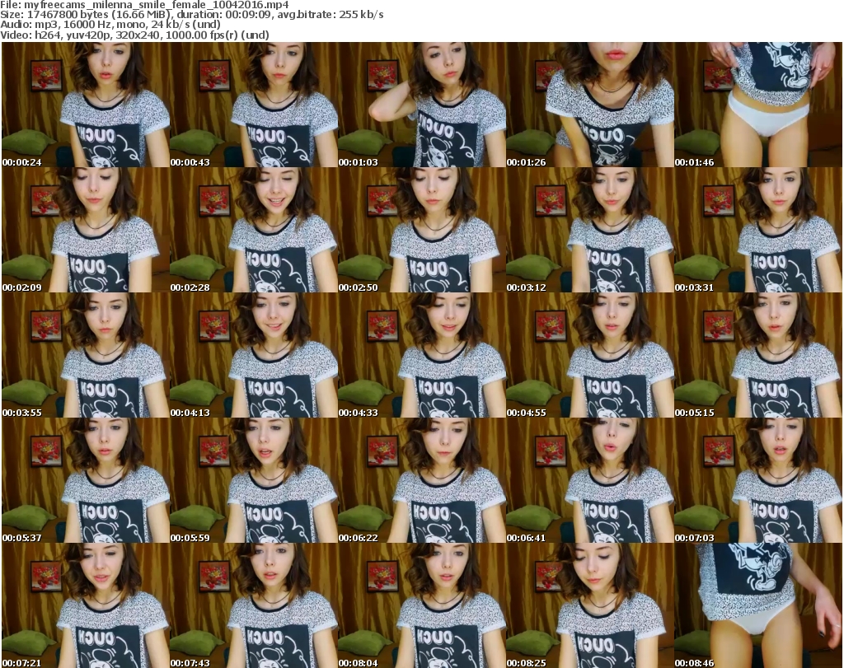Click the 'Audio: mp3, 16000 Hz' line

tap(110, 25)
